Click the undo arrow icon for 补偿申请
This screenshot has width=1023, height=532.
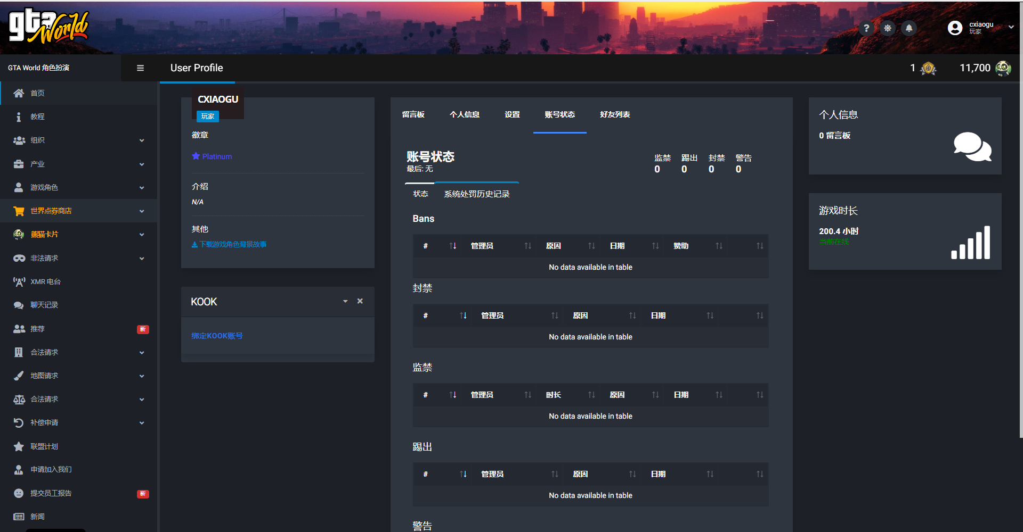pos(19,422)
